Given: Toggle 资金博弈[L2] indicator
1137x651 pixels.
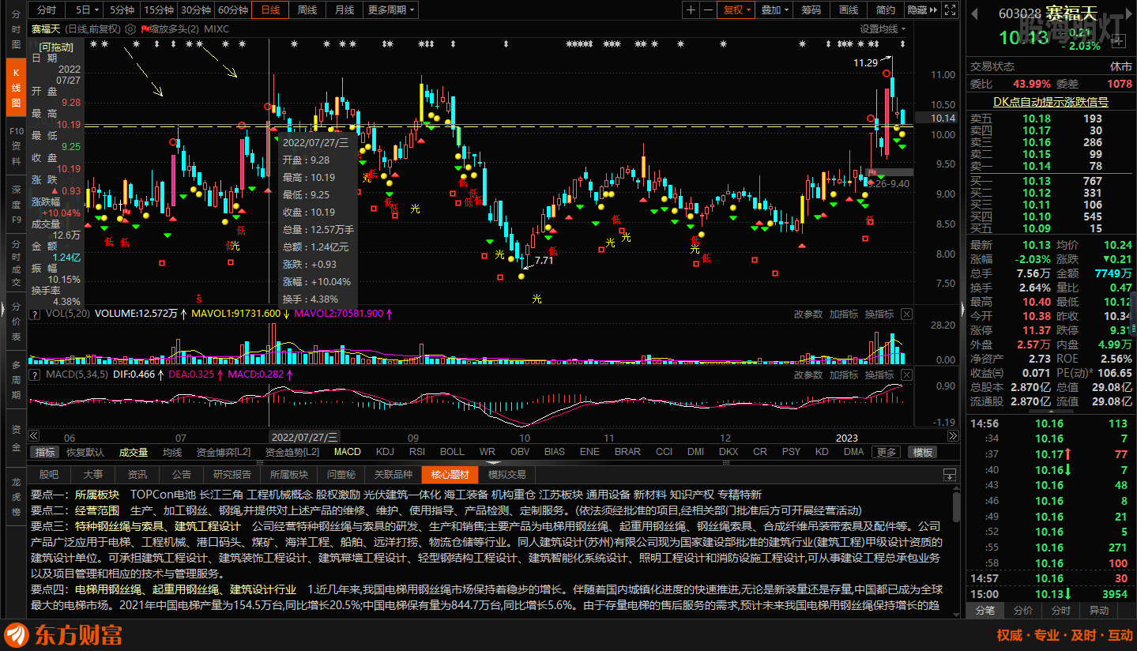Looking at the screenshot, I should 224,452.
